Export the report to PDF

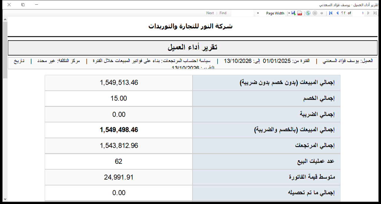[x=300, y=13]
